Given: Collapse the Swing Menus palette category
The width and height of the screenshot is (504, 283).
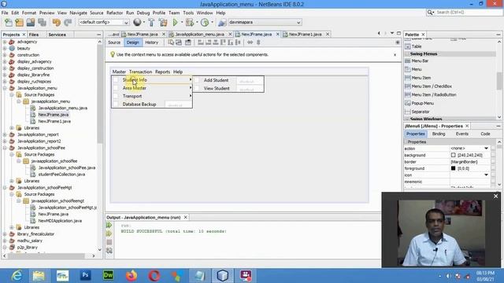Looking at the screenshot, I should pos(407,54).
